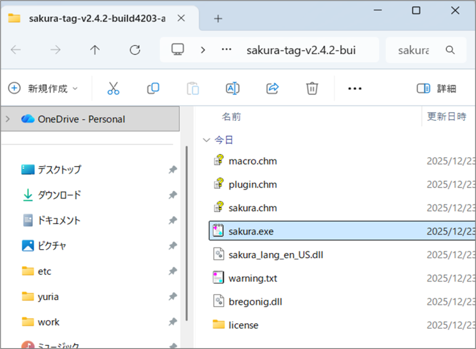Click the search magnifier icon
476x349 pixels.
(x=450, y=50)
